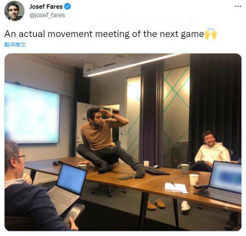Click the smartphone lying on the table

click(126, 178)
